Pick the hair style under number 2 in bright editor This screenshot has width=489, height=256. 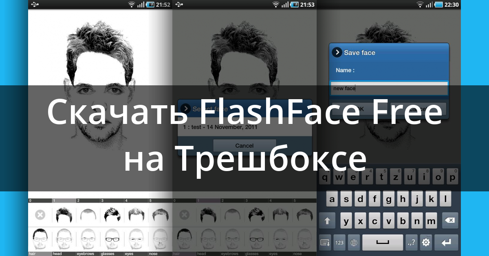tap(88, 215)
